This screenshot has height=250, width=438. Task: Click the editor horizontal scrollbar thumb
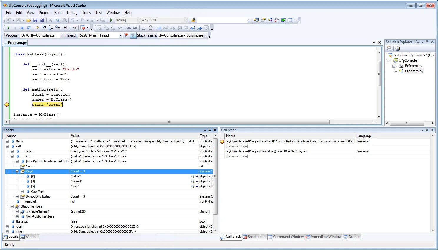coord(170,122)
